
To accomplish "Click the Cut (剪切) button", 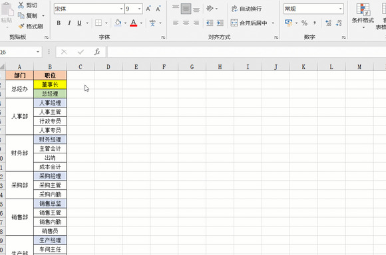I will [x=27, y=5].
